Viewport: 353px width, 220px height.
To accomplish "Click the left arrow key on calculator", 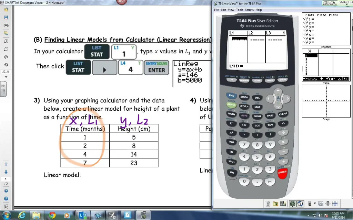I will pyautogui.click(x=270, y=99).
